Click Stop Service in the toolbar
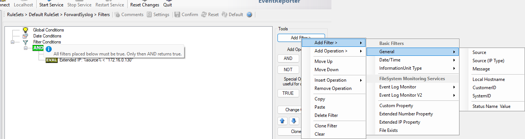 [79, 5]
